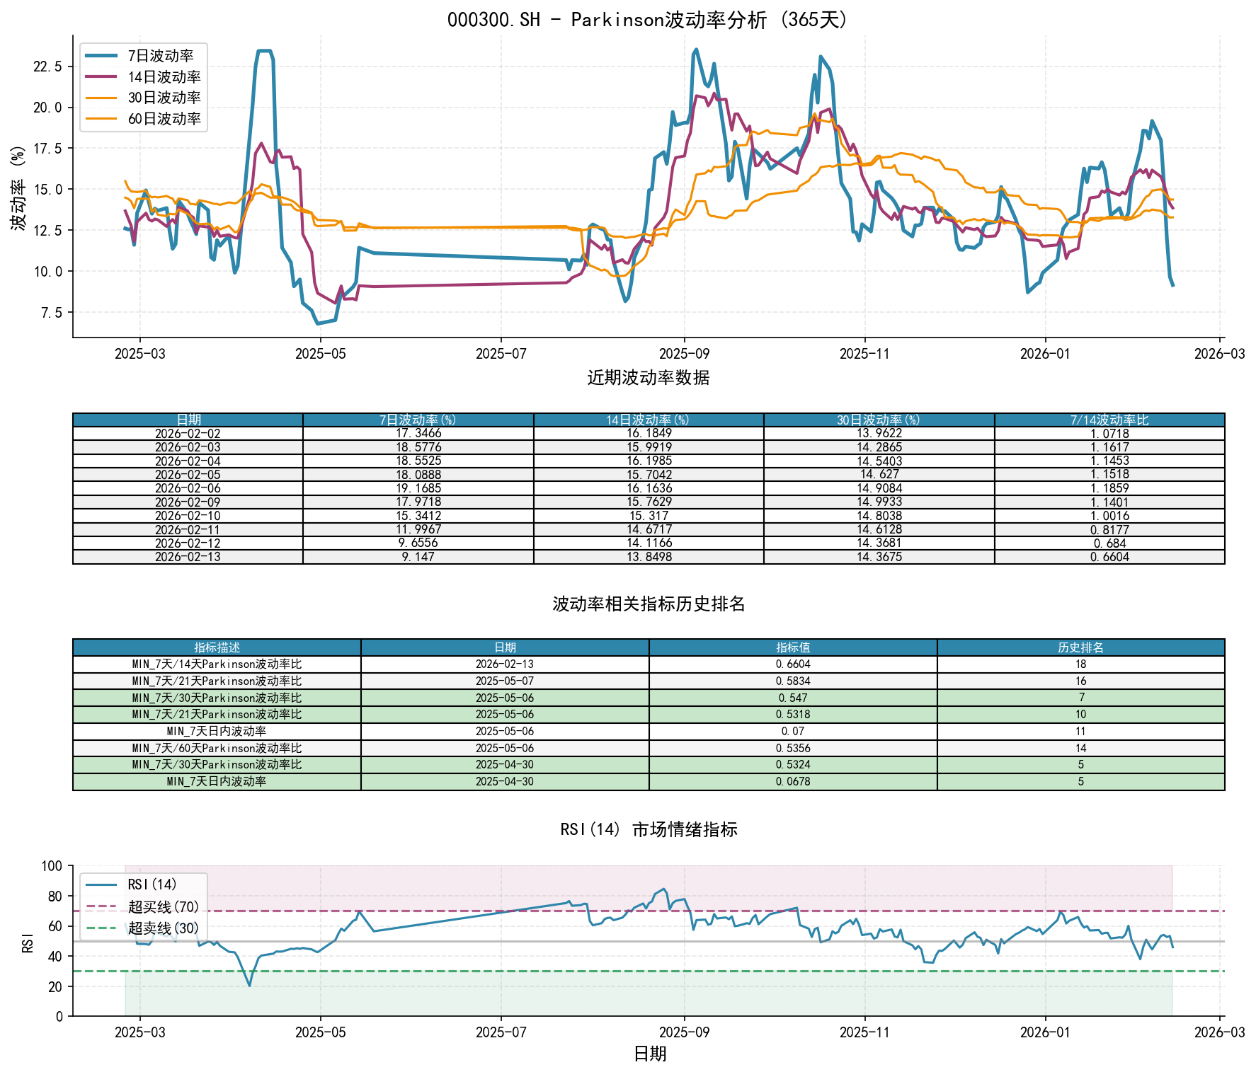Select the 60日波动率 legend entry

164,119
